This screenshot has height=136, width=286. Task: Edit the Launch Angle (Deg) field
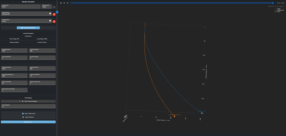[x=14, y=57]
